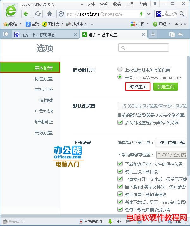Click the options search field
190x226 pixels.
pos(144,48)
